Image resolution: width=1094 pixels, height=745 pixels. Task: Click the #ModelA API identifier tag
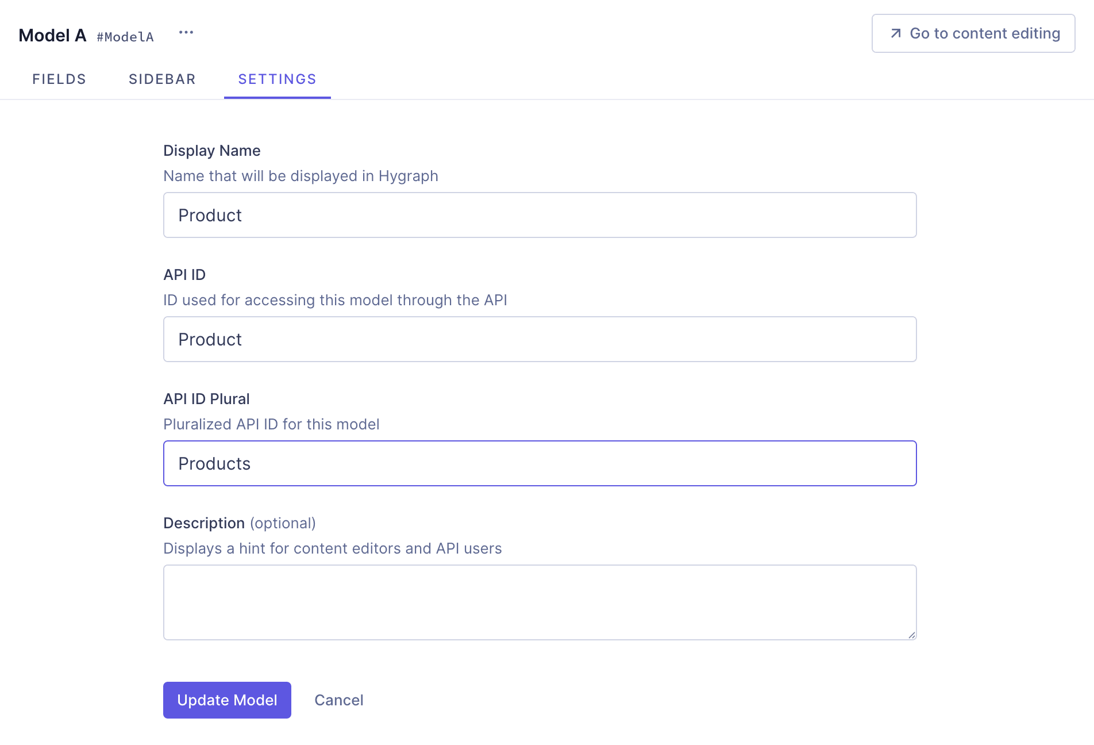tap(125, 37)
